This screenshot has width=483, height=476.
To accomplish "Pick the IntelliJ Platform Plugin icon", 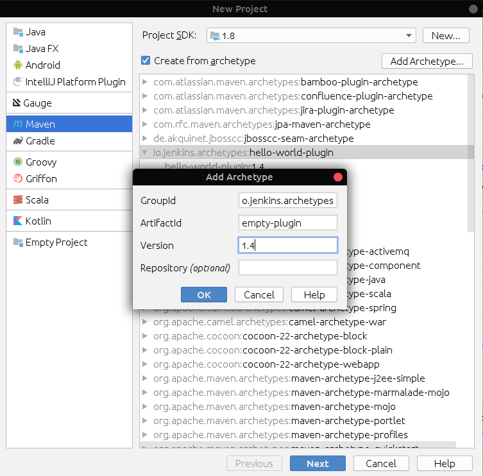I will (x=18, y=81).
